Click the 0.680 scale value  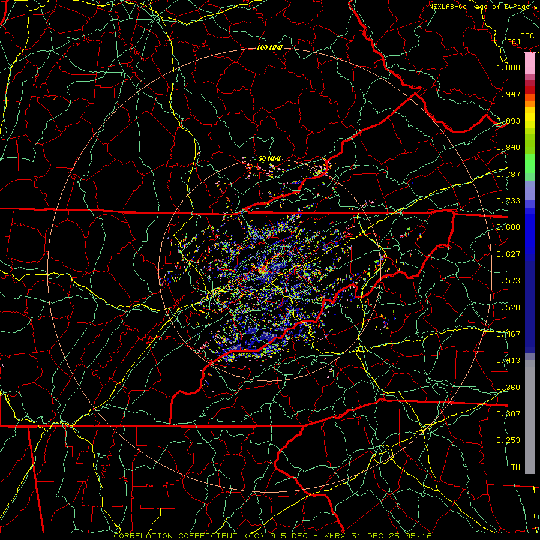(508, 227)
